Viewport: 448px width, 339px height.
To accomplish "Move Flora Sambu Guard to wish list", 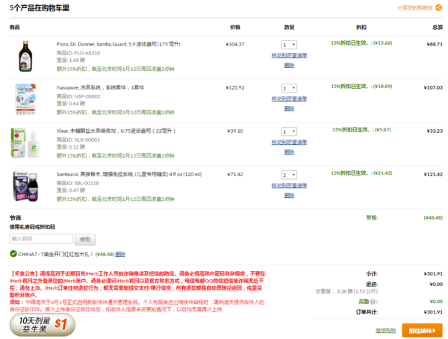I will coord(289,55).
